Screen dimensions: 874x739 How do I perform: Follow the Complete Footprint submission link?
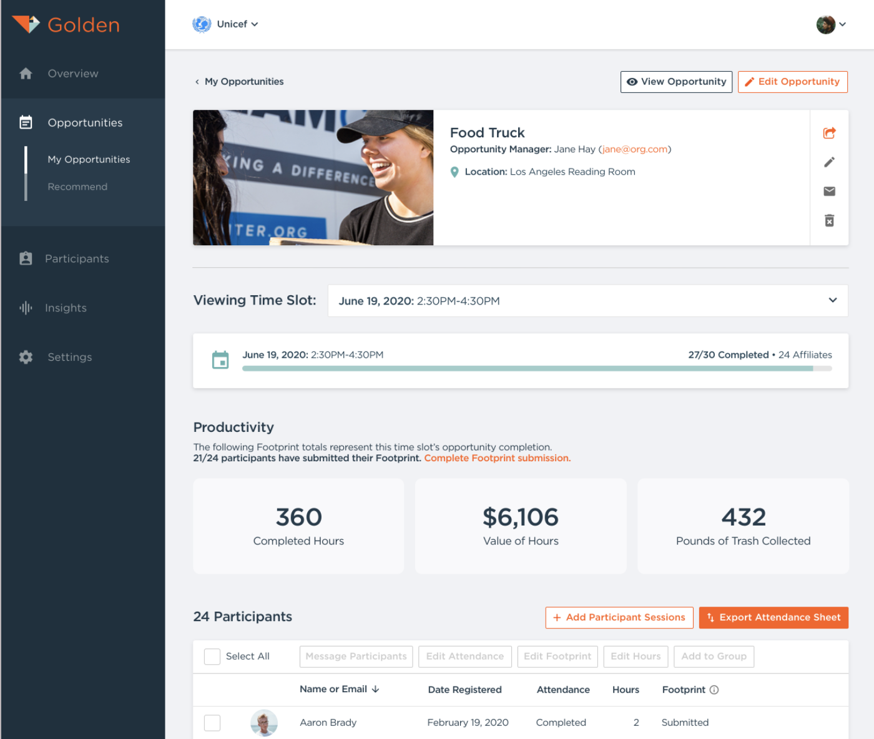[497, 458]
